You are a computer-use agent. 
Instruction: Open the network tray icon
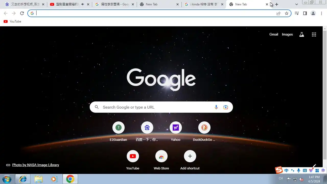295,179
